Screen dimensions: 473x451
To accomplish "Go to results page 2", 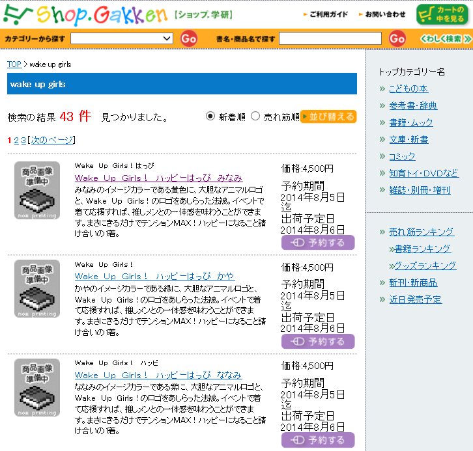I will pos(16,140).
